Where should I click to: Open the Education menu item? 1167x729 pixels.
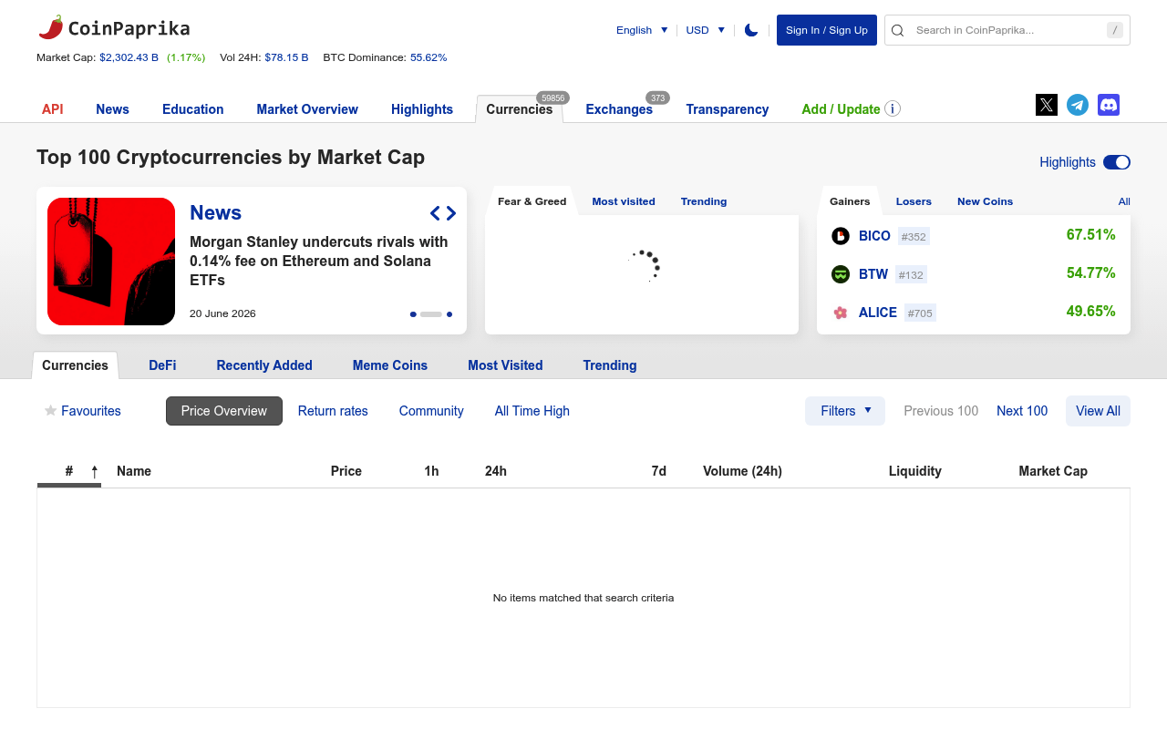193,109
